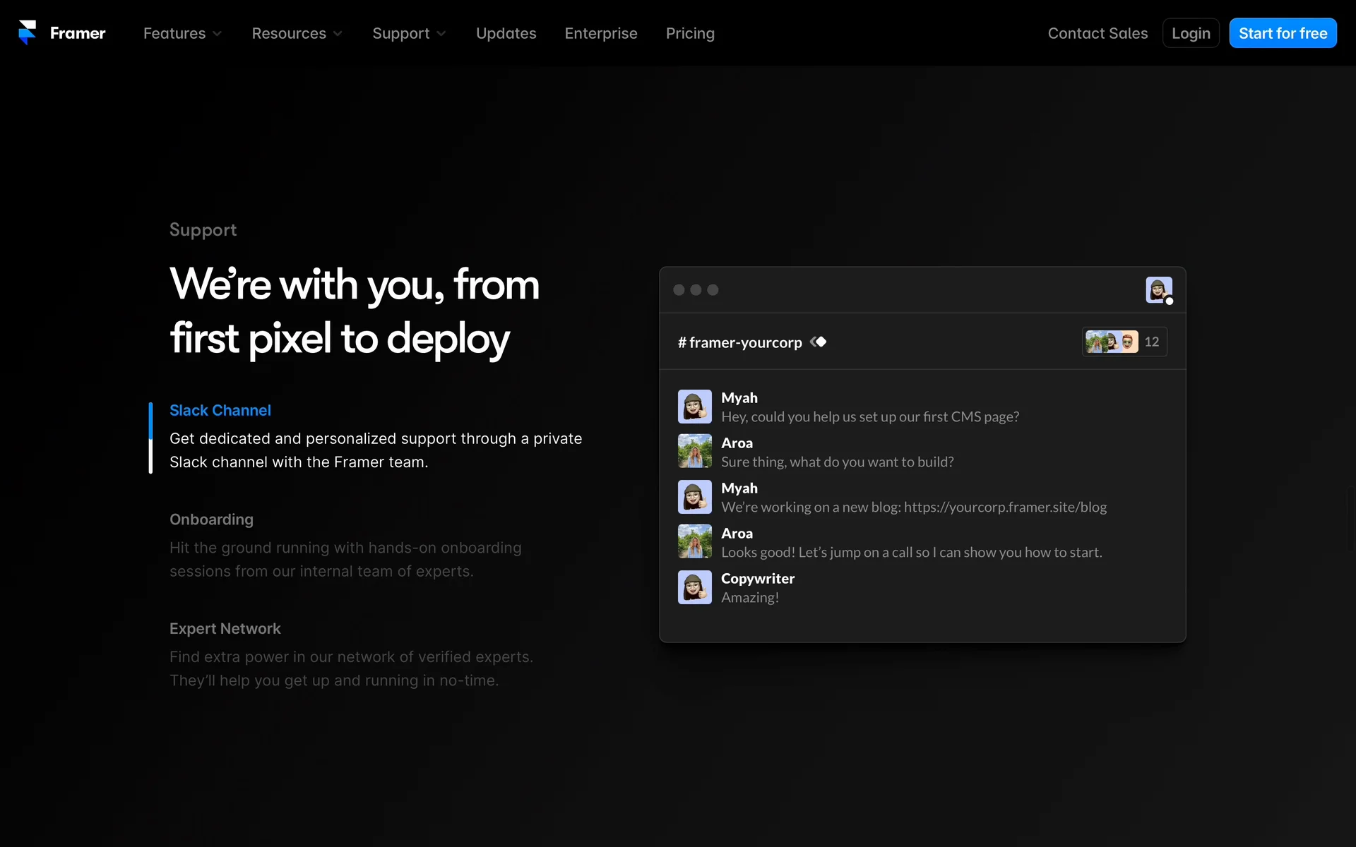The width and height of the screenshot is (1356, 847).
Task: Expand the Support dropdown chevron
Action: click(x=441, y=33)
